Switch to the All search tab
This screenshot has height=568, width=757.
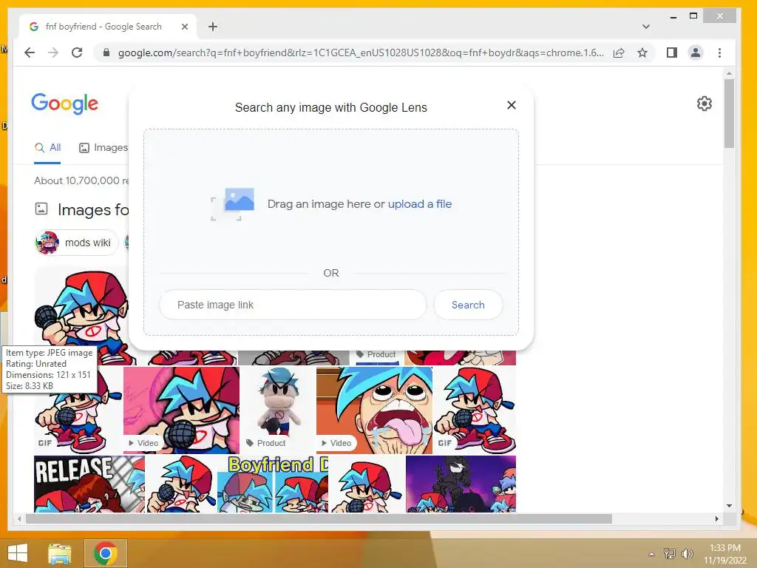click(47, 148)
